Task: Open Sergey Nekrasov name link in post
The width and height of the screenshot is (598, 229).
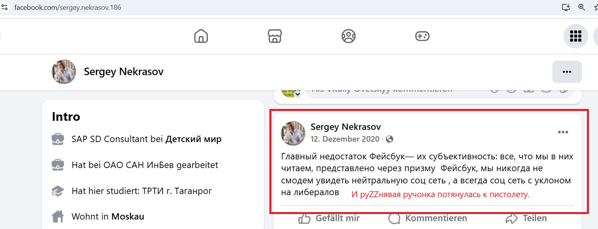Action: (x=346, y=127)
